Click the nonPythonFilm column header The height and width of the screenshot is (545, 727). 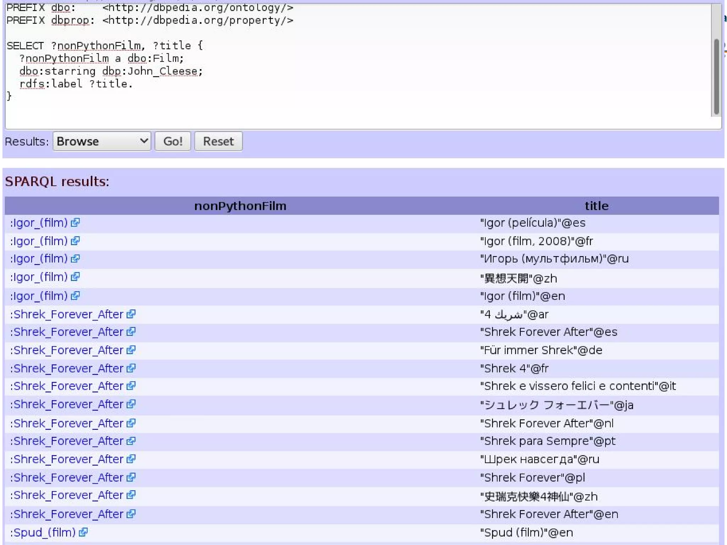pyautogui.click(x=240, y=206)
